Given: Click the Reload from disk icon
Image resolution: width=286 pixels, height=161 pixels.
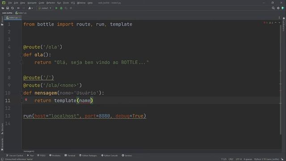Looking at the screenshot, I should (13, 8).
